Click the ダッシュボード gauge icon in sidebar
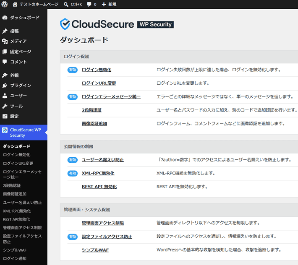 pyautogui.click(x=5, y=18)
